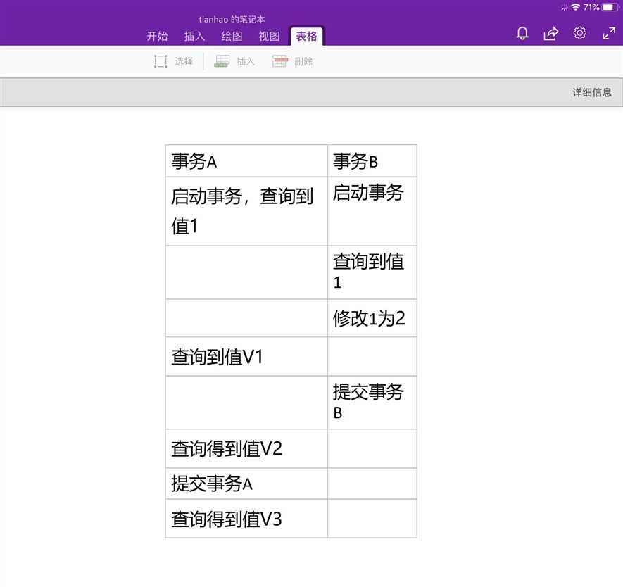Click the empty cell beside 修改1为2

pyautogui.click(x=246, y=318)
